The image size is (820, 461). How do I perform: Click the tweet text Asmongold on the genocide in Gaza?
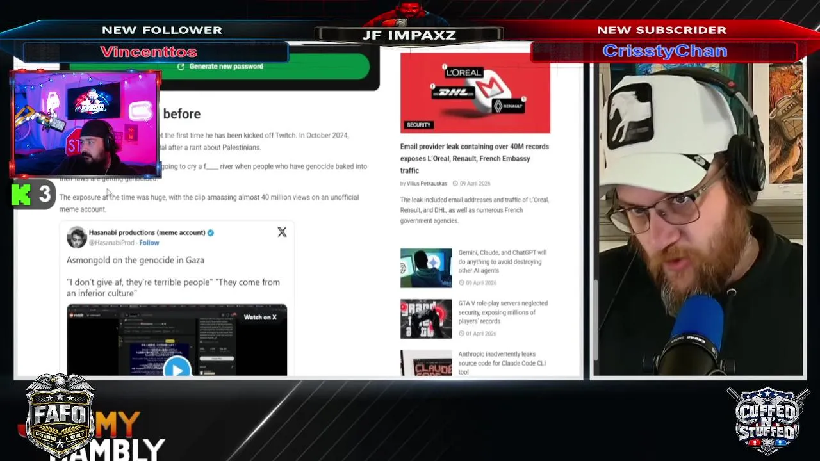(x=135, y=260)
